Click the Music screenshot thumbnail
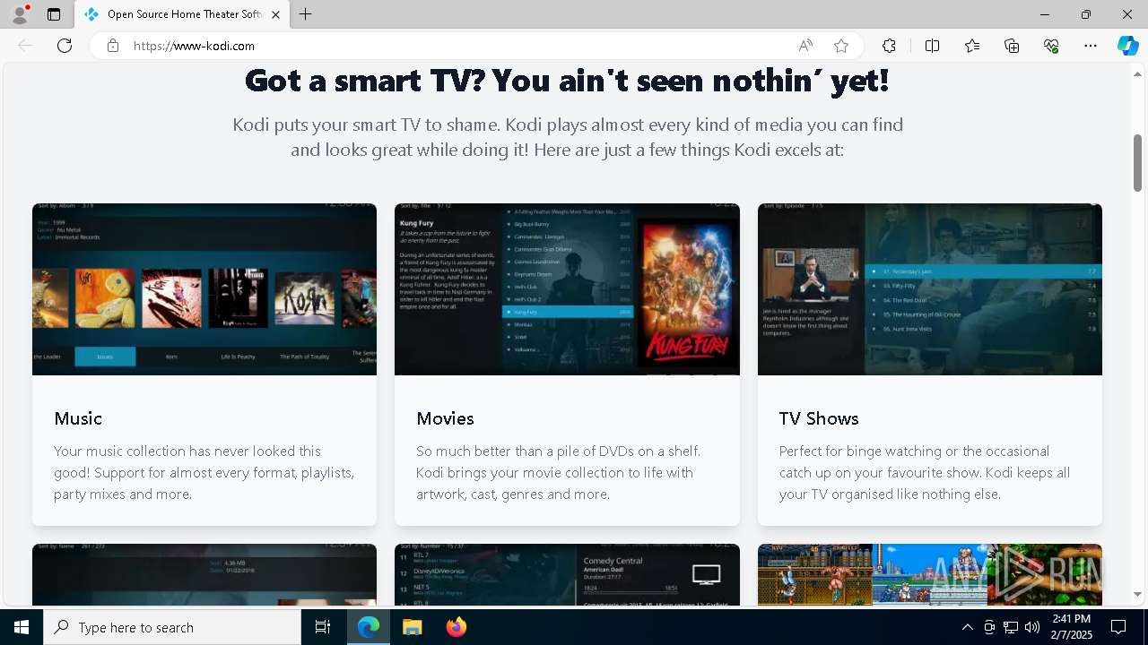The image size is (1148, 645). pos(204,289)
